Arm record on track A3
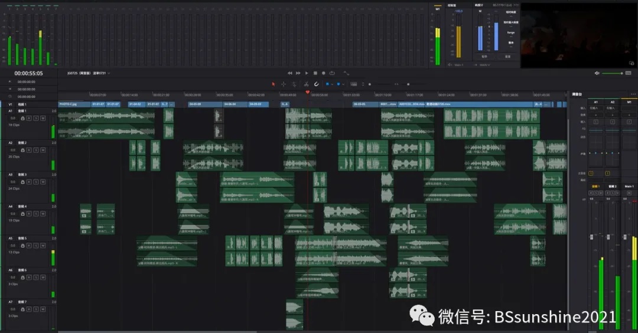The image size is (638, 333). (x=28, y=182)
